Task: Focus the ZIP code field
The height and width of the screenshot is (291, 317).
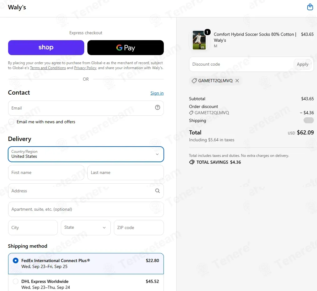Action: tap(139, 228)
